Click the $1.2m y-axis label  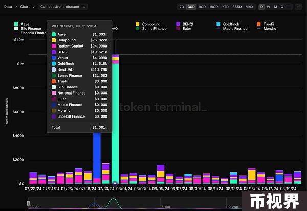tap(19, 40)
